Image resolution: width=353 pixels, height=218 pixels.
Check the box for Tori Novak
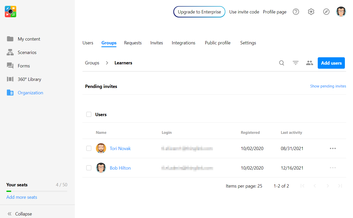(x=89, y=148)
